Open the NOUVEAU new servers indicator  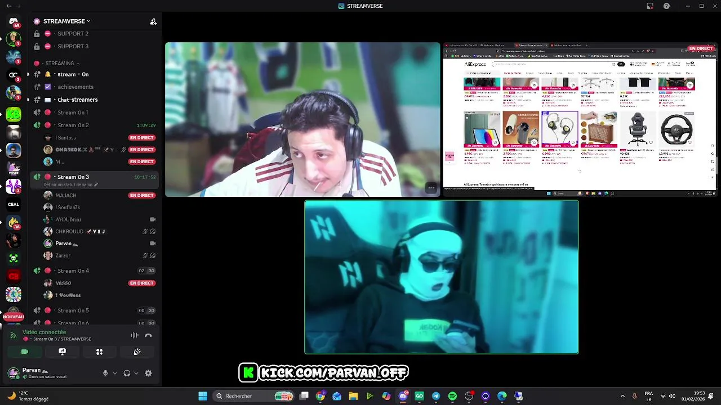[14, 317]
